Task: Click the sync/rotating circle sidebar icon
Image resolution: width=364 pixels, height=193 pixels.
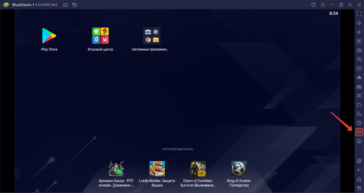Action: (x=359, y=68)
